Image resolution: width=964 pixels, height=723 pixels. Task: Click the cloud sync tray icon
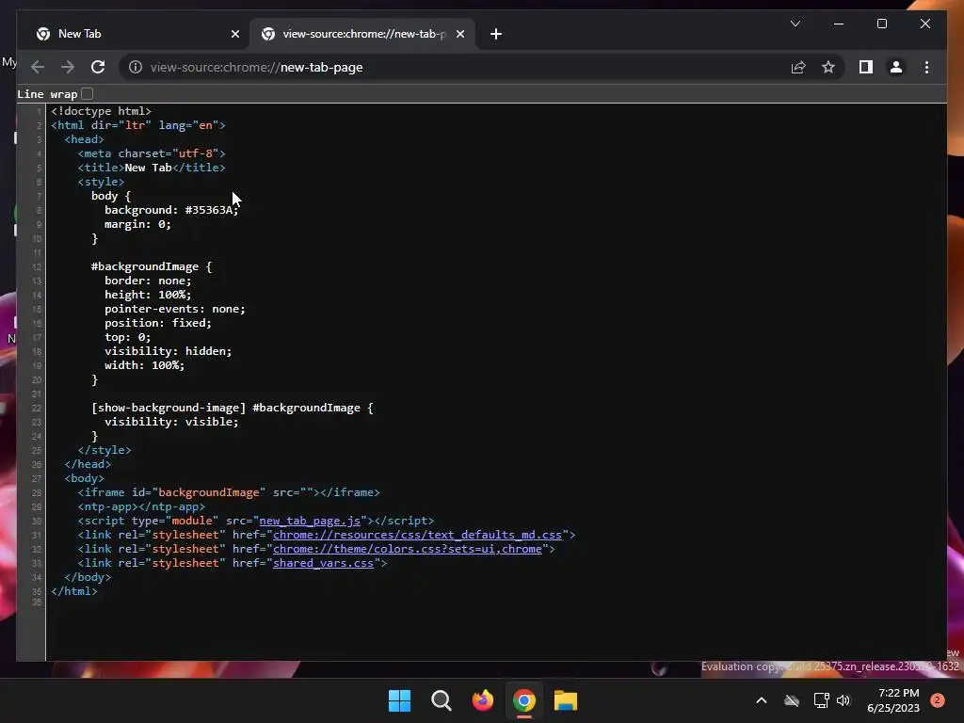[x=792, y=700]
